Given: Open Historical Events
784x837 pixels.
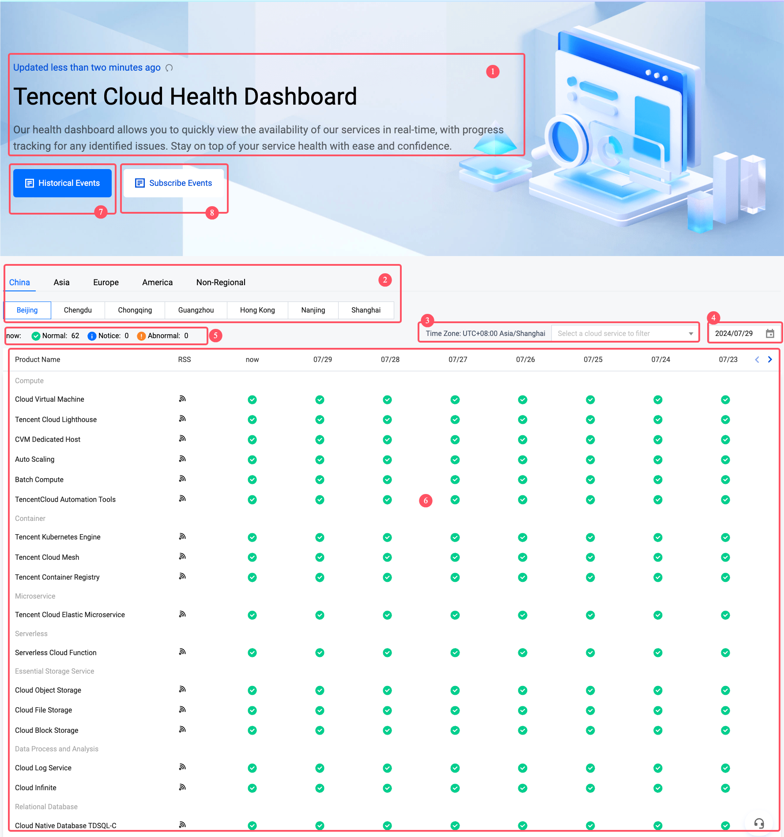Looking at the screenshot, I should [x=62, y=183].
